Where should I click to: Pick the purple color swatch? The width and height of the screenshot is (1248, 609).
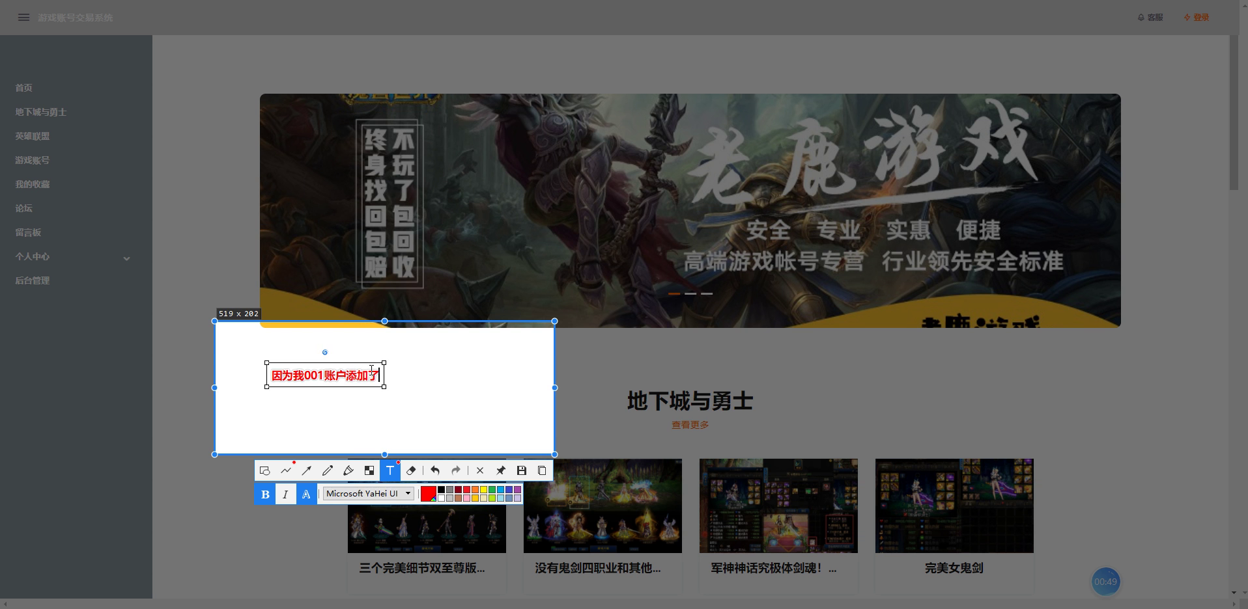tap(517, 489)
